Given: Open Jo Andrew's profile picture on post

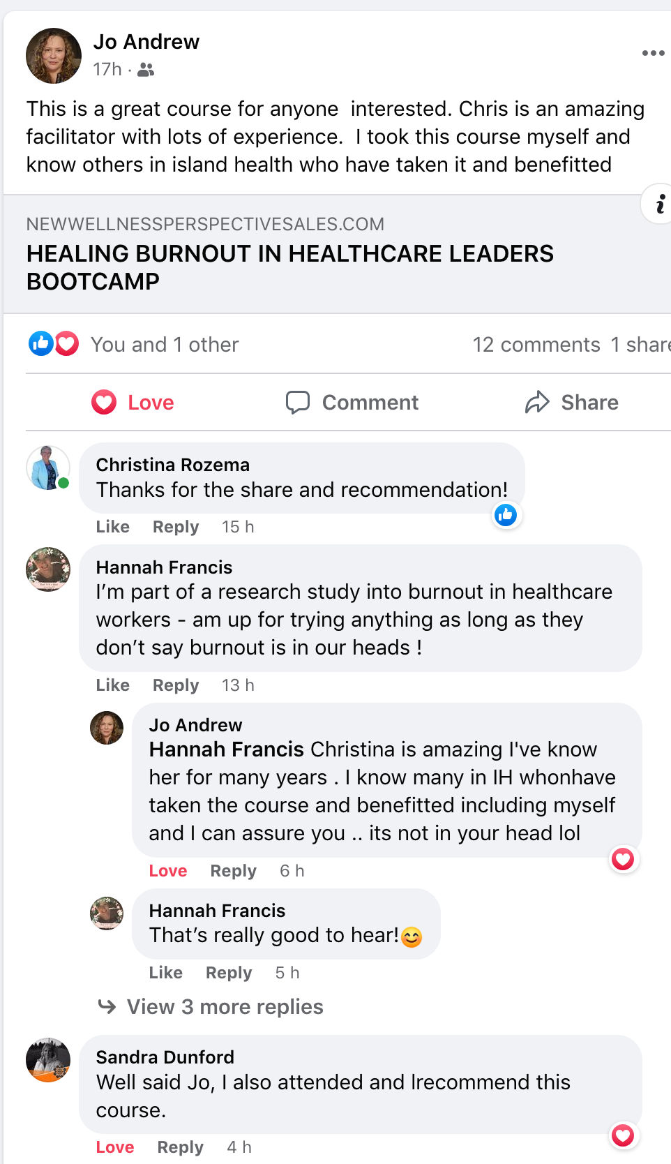Looking at the screenshot, I should point(54,56).
